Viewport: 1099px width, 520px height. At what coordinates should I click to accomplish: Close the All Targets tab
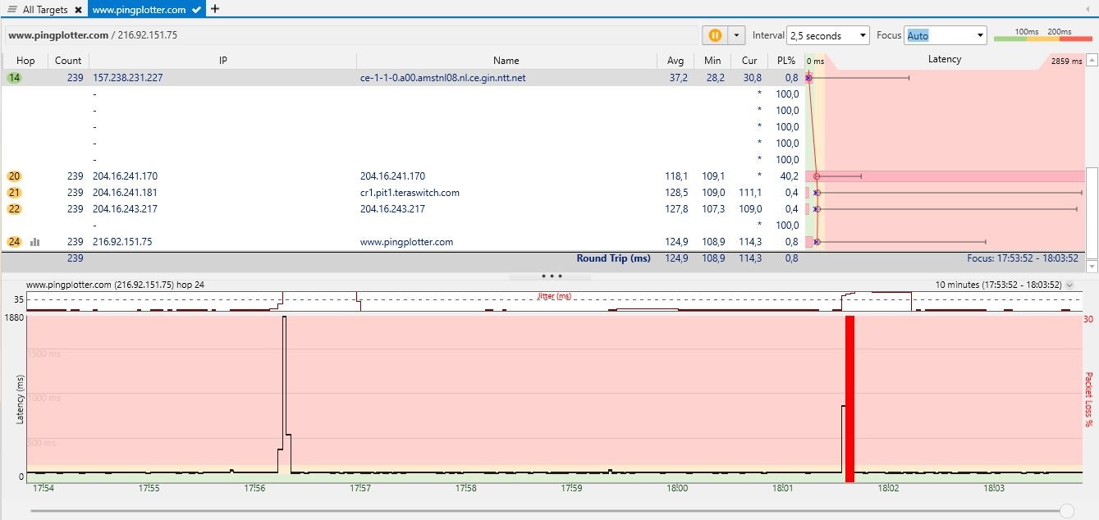click(x=78, y=10)
